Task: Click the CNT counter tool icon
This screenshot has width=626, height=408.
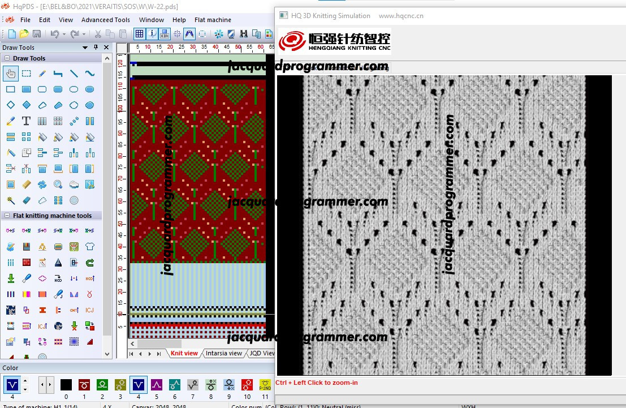Action: (74, 310)
